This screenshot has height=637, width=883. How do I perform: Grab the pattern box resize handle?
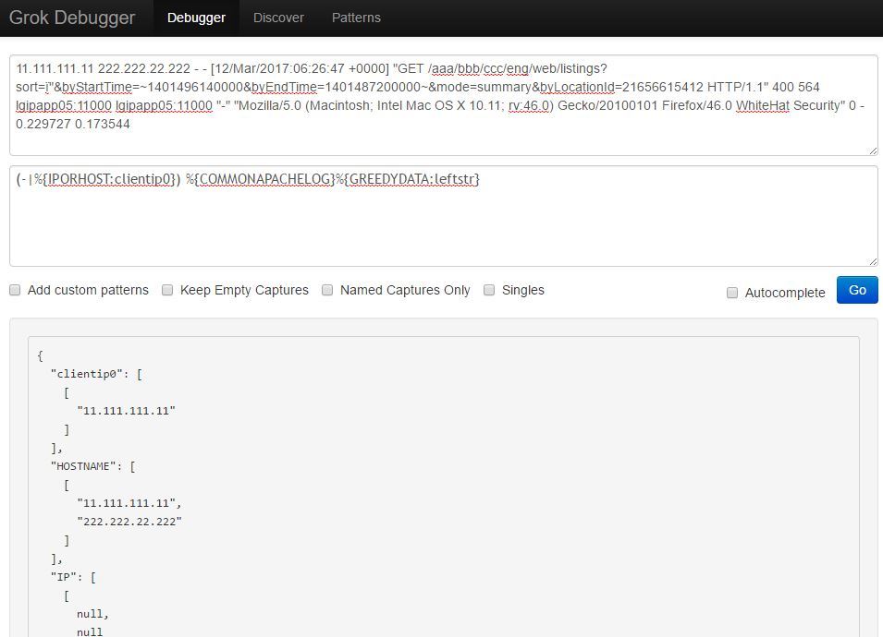[x=873, y=261]
